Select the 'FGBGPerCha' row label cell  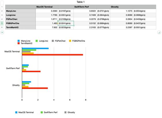pyautogui.click(x=21, y=23)
